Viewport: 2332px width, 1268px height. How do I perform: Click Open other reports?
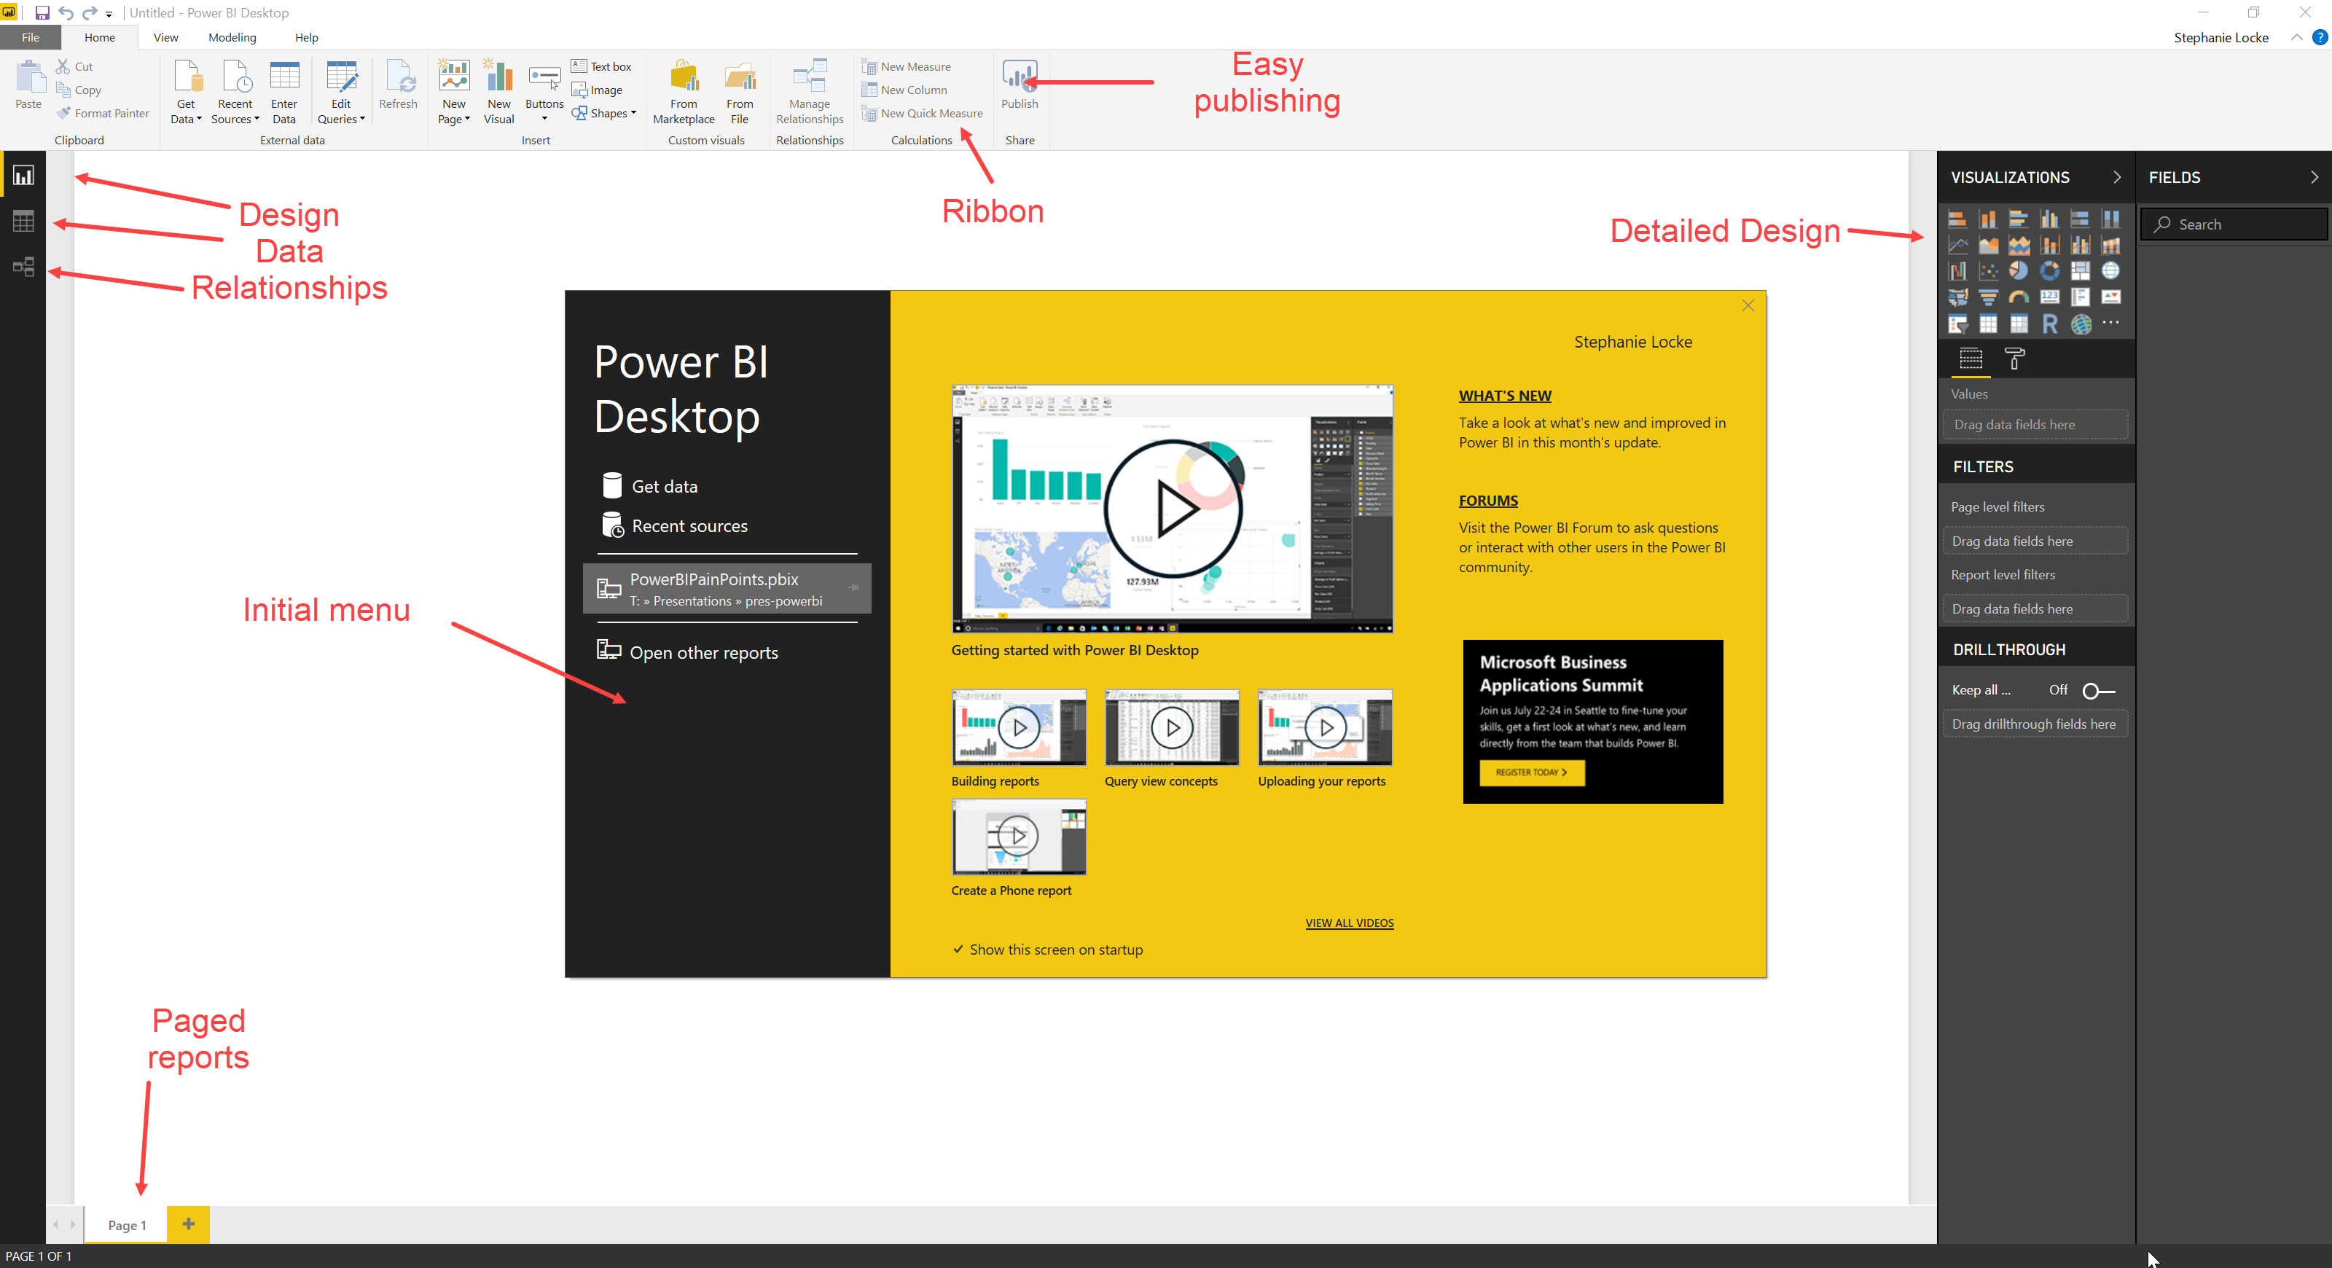tap(688, 651)
